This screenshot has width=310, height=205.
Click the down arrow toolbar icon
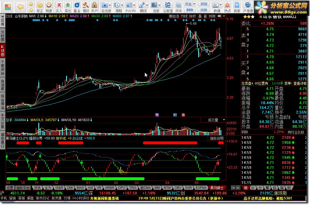coord(31,10)
